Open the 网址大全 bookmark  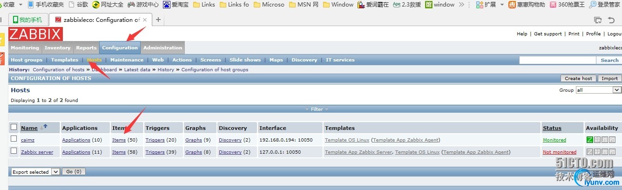(108, 5)
